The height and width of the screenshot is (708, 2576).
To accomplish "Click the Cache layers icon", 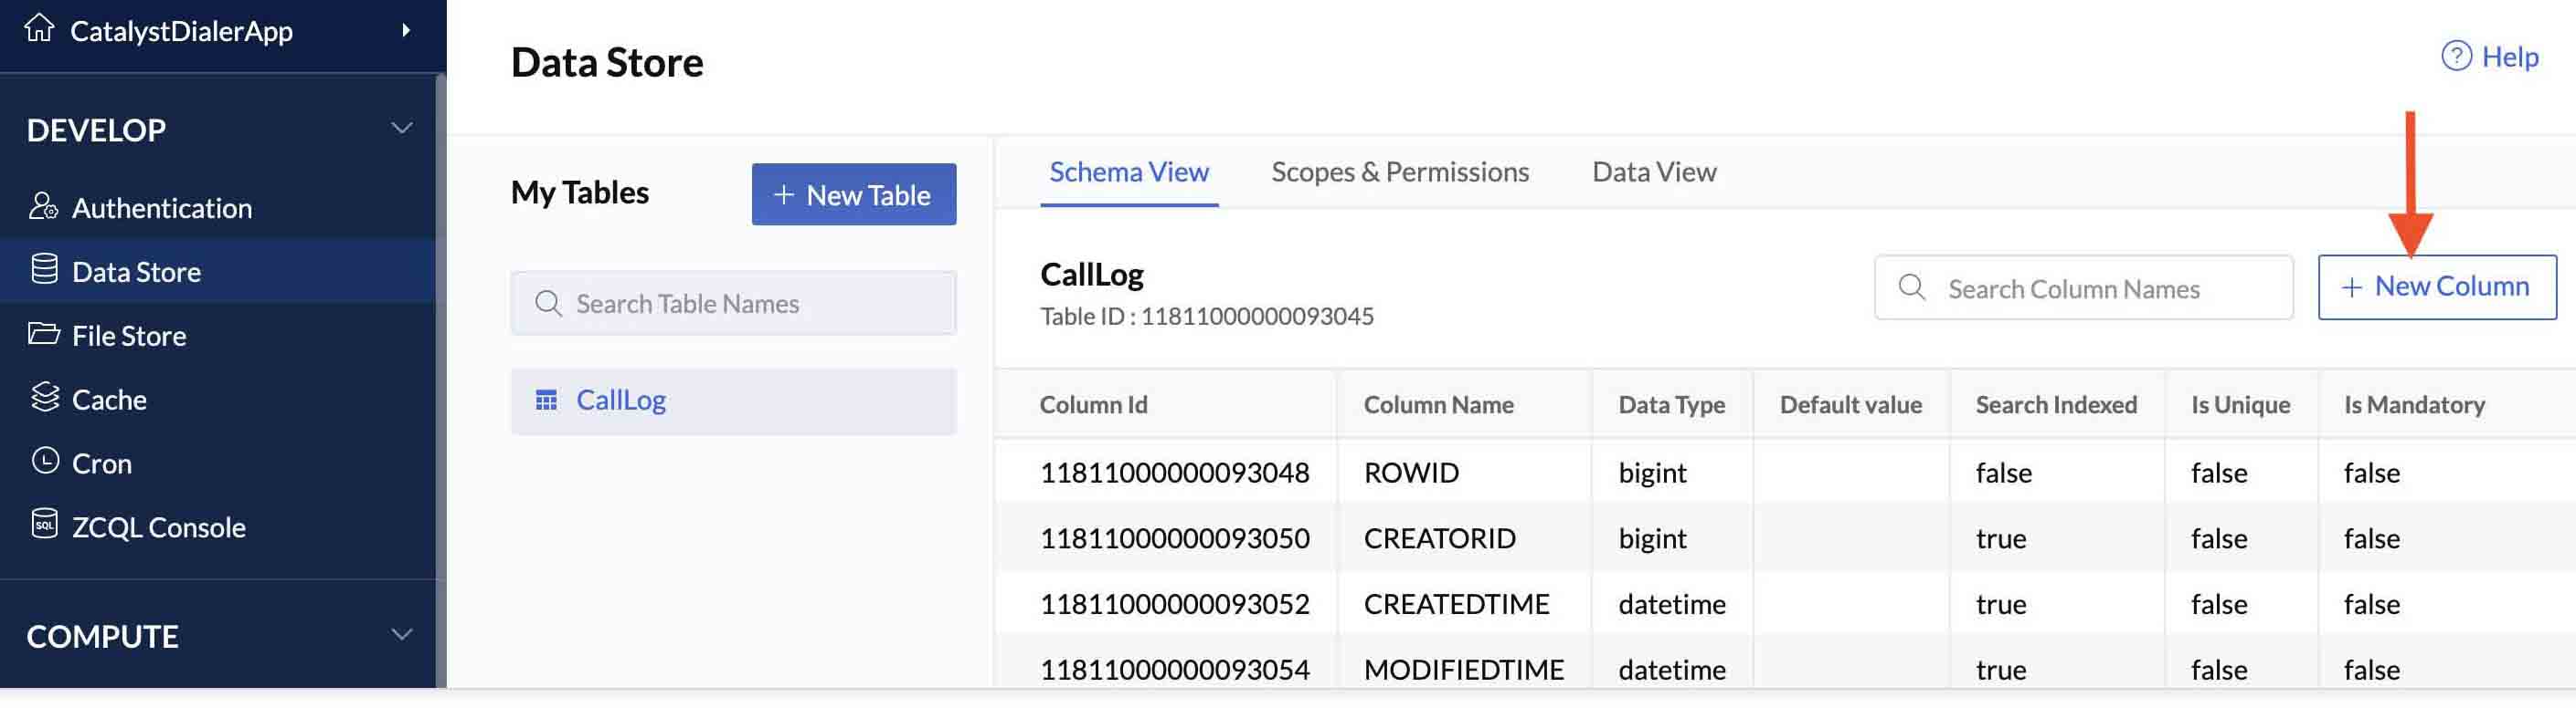I will [45, 398].
